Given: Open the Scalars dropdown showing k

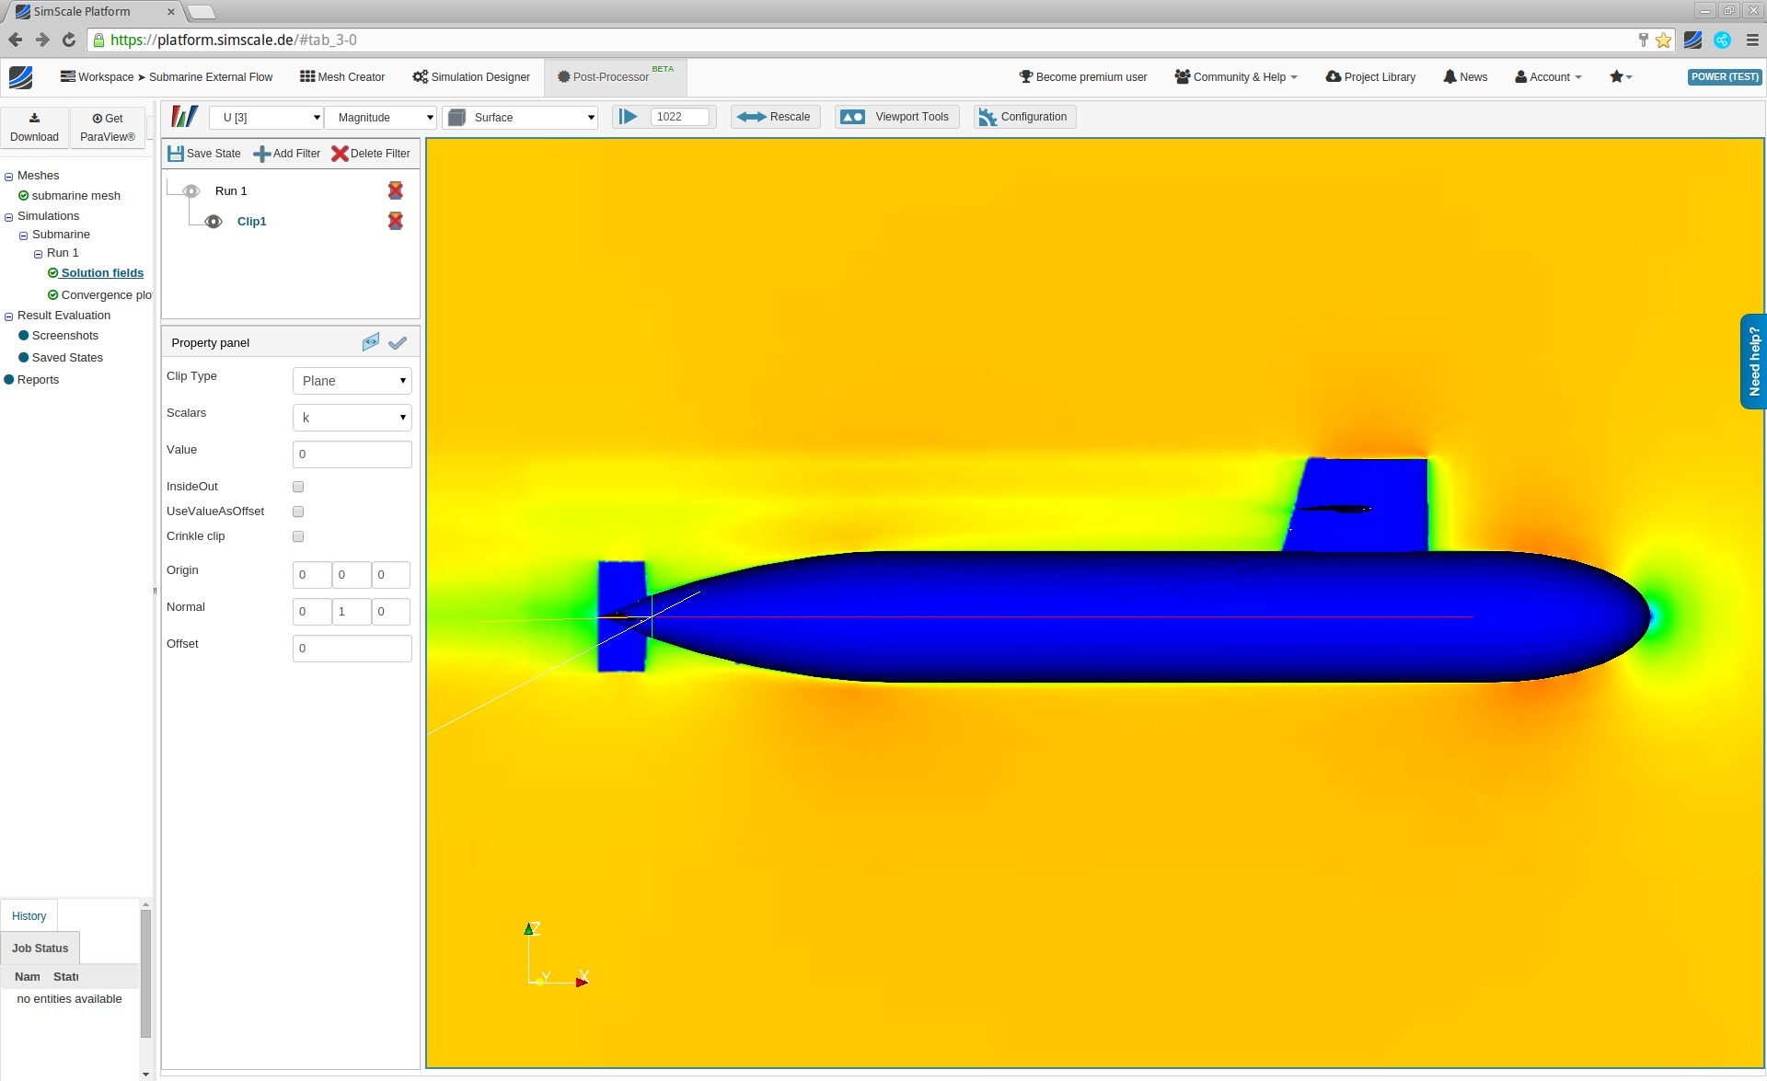Looking at the screenshot, I should coord(352,417).
